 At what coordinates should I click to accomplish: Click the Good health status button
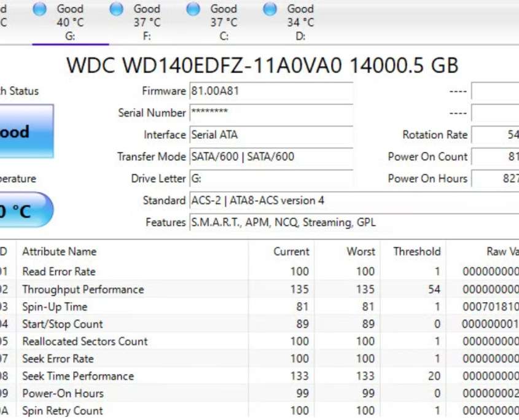click(x=26, y=131)
